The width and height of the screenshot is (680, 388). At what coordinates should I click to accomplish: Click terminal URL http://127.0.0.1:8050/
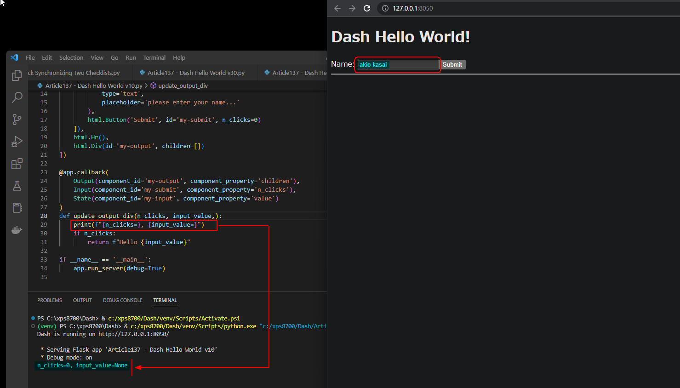pyautogui.click(x=134, y=334)
